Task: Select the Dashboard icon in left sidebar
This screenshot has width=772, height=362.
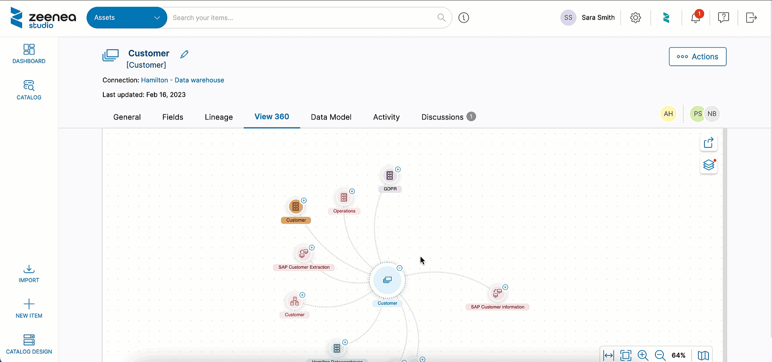Action: click(29, 54)
